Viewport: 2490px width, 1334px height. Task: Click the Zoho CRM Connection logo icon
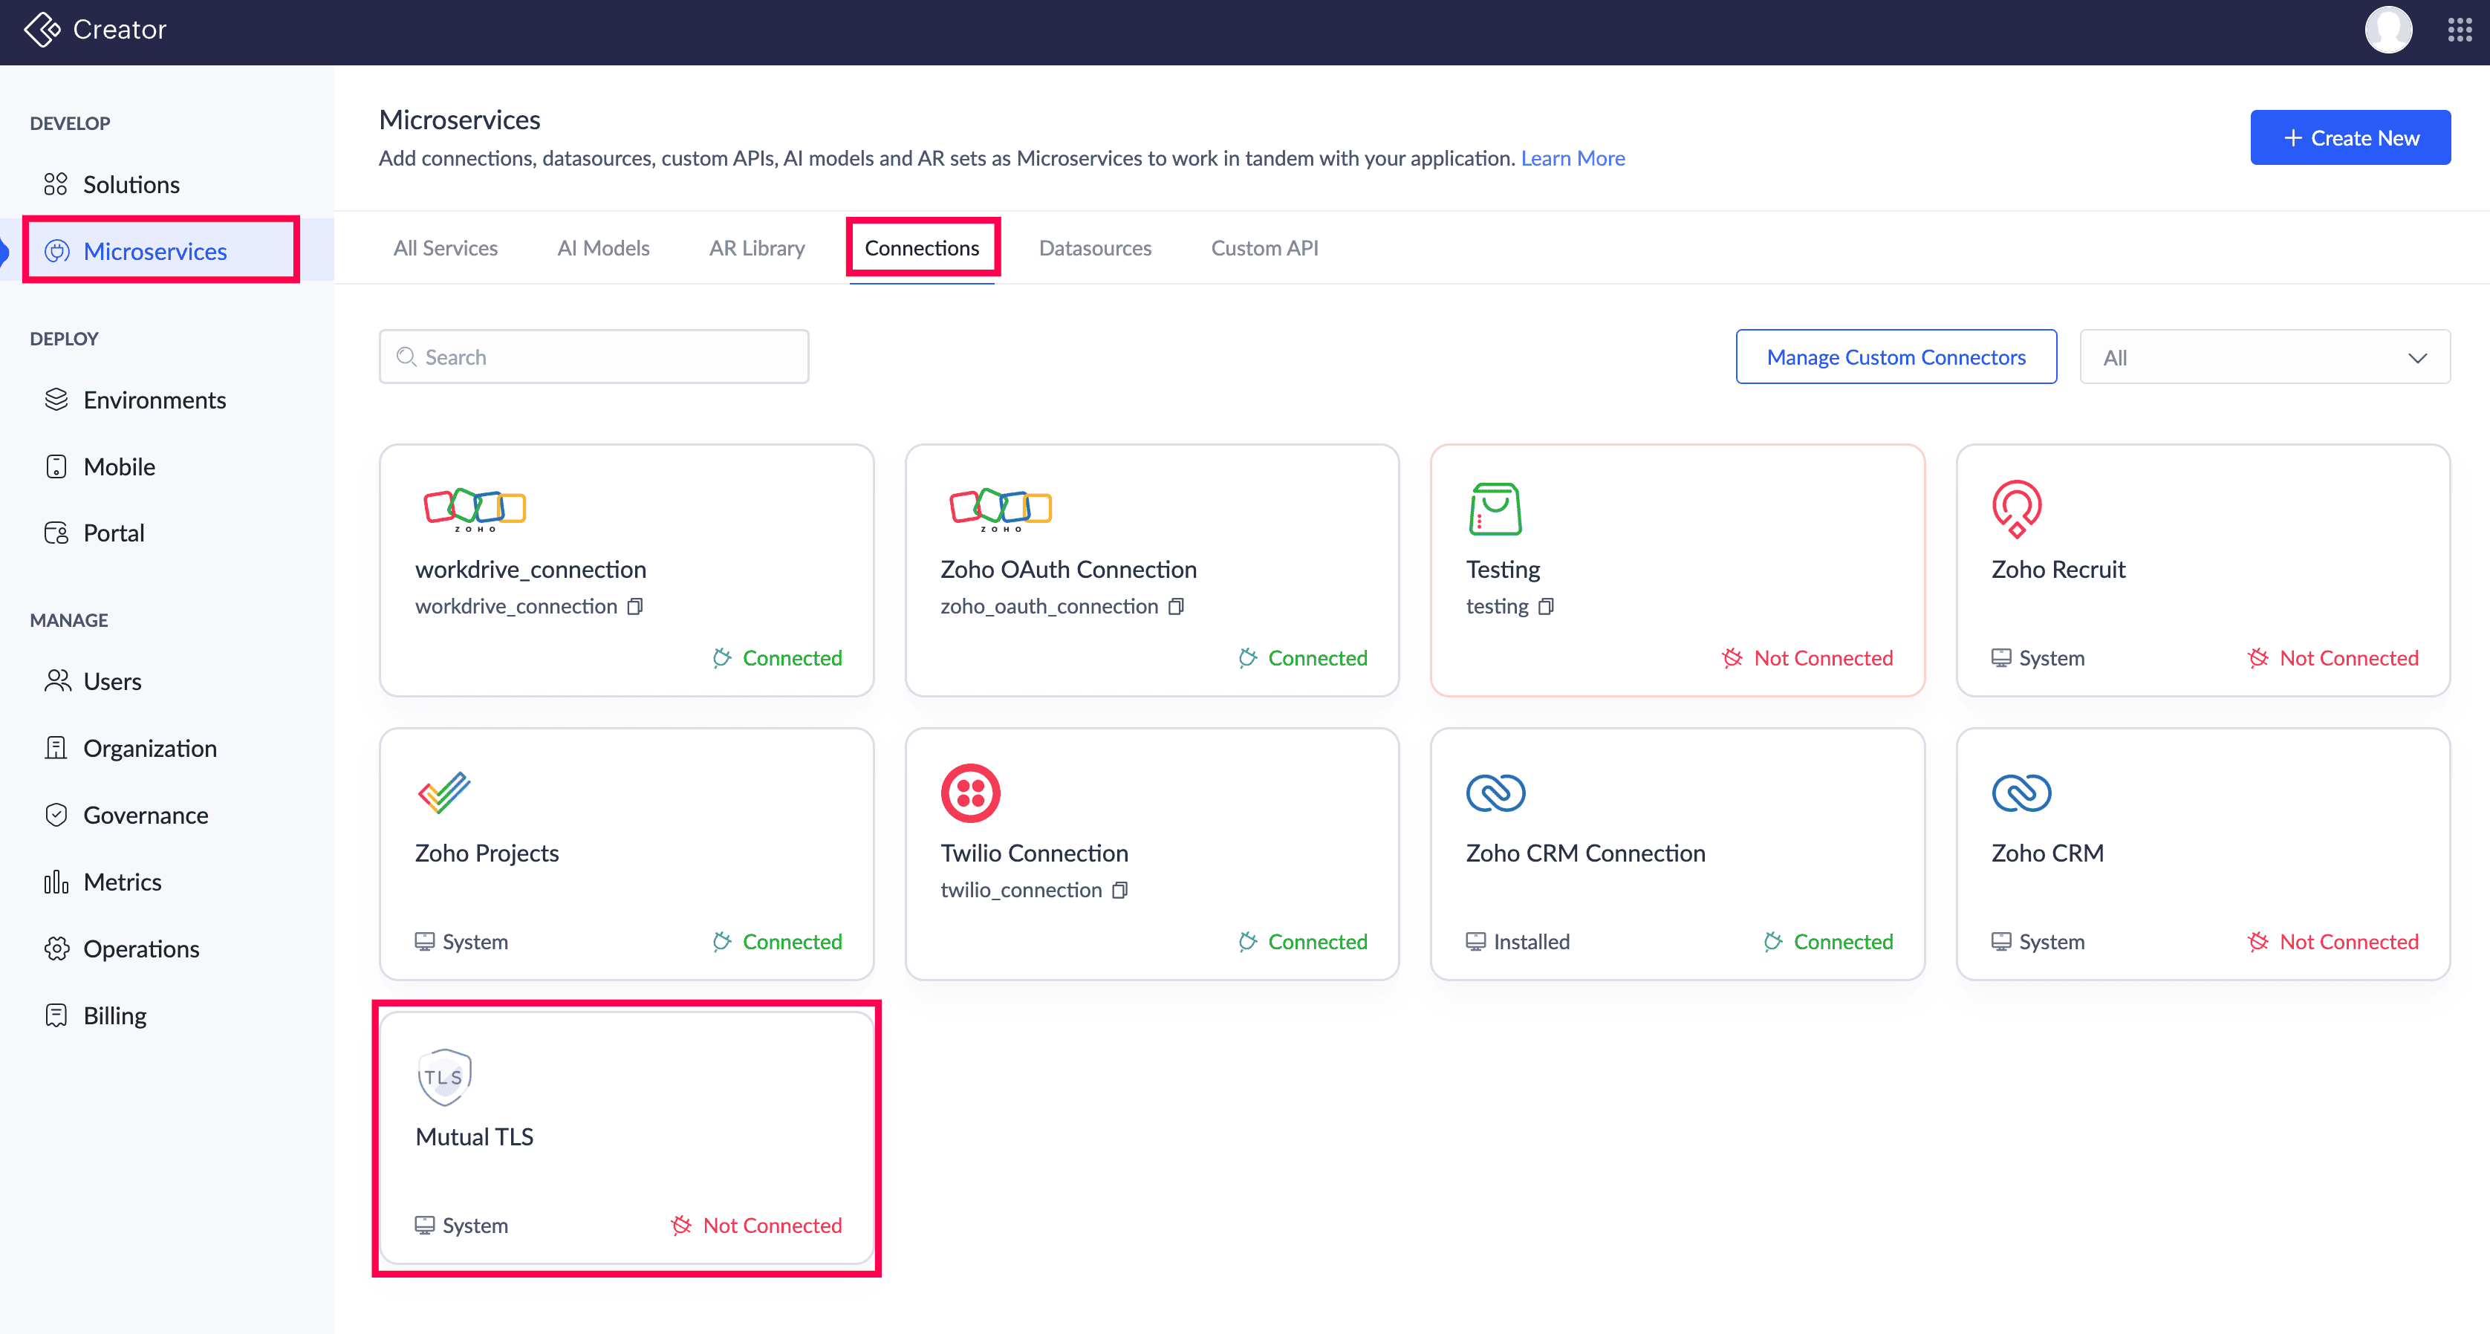tap(1495, 793)
